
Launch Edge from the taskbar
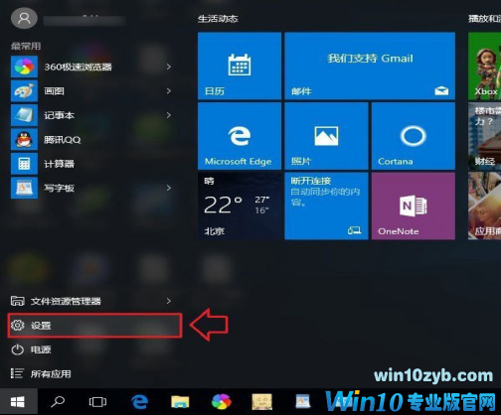click(x=139, y=402)
